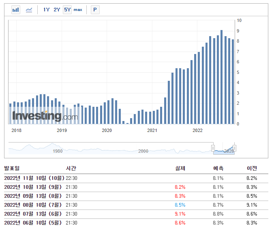The width and height of the screenshot is (274, 229).
Task: Switch to line chart view
Action: 29,10
